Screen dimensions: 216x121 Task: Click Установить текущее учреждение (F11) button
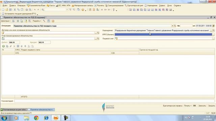pyautogui.click(x=19, y=14)
